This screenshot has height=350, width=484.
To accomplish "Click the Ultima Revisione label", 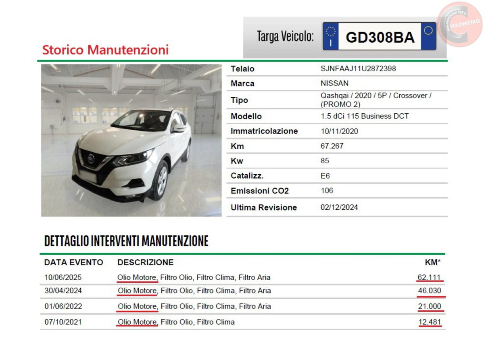I will click(x=264, y=208).
